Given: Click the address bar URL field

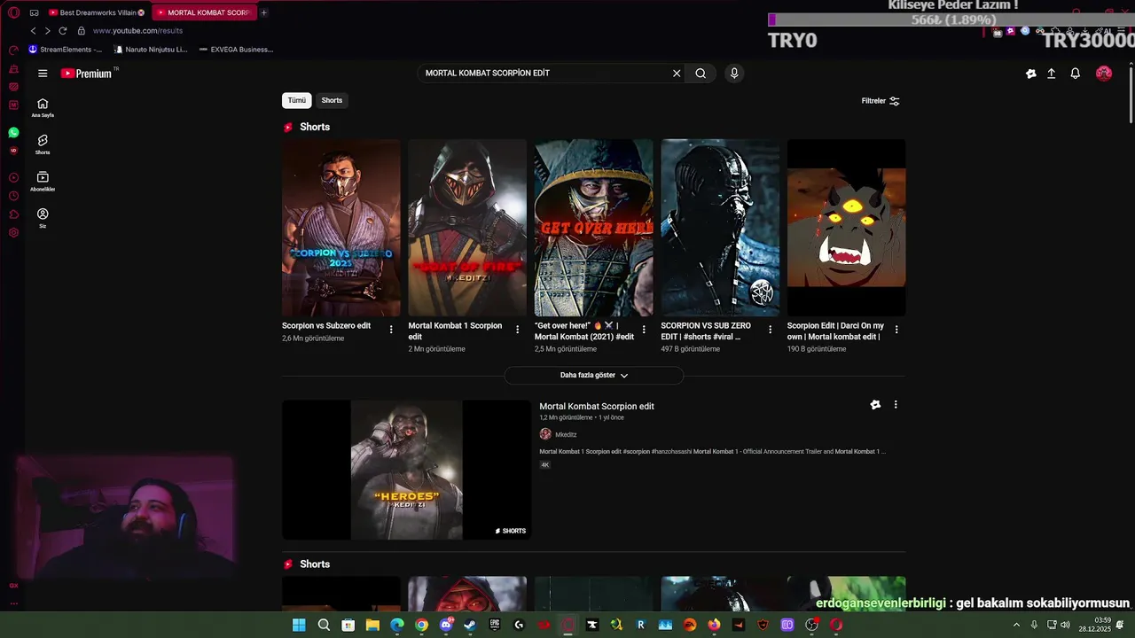Looking at the screenshot, I should (x=137, y=31).
